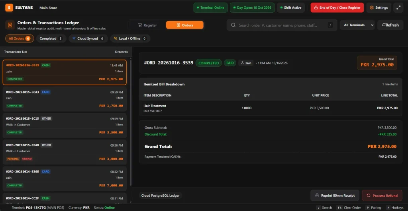408x211 pixels.
Task: Click the Sultans orange S logo
Action: [x=9, y=8]
